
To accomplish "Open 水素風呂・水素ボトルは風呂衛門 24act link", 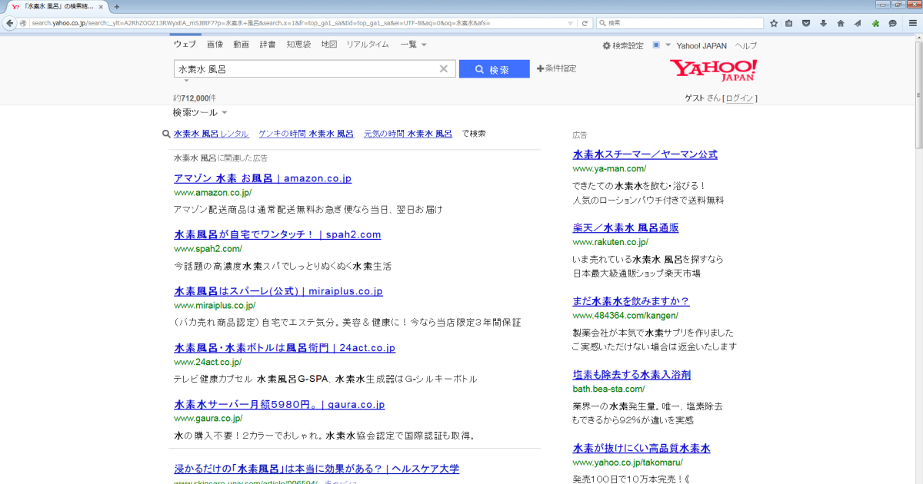I will [x=285, y=348].
